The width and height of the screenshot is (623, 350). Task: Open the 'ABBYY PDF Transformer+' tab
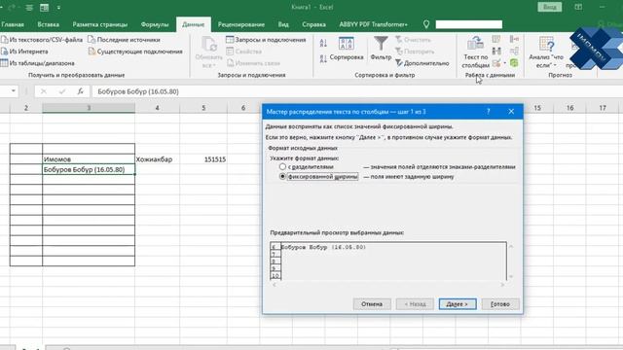374,24
